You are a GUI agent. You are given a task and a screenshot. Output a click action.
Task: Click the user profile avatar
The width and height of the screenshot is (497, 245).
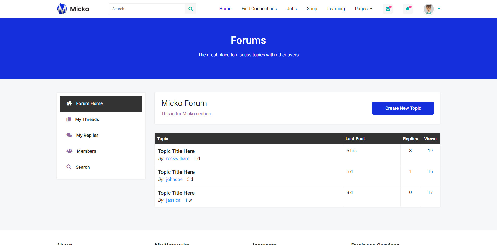(428, 9)
